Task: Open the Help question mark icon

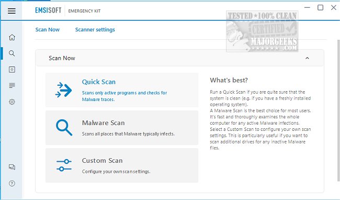Action: pos(12,184)
